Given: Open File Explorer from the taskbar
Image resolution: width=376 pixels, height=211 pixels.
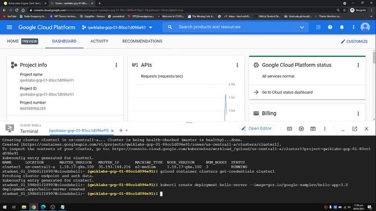Looking at the screenshot, I should pyautogui.click(x=24, y=207).
